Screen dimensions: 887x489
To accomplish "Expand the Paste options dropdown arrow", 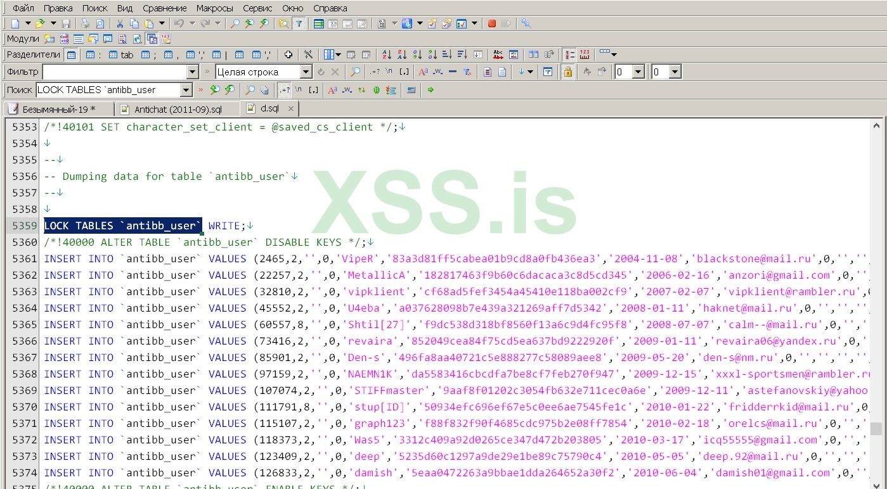I will click(x=162, y=23).
